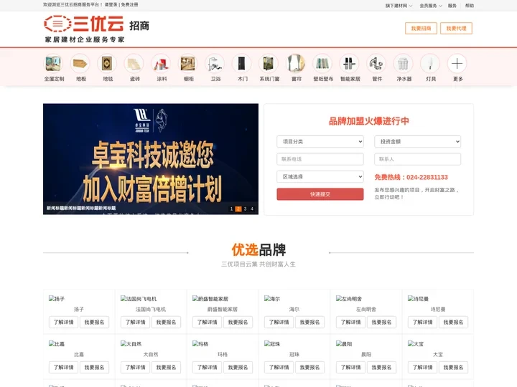The image size is (517, 387).
Task: Select the 壁纸壁布 wallpaper icon
Action: (x=323, y=63)
